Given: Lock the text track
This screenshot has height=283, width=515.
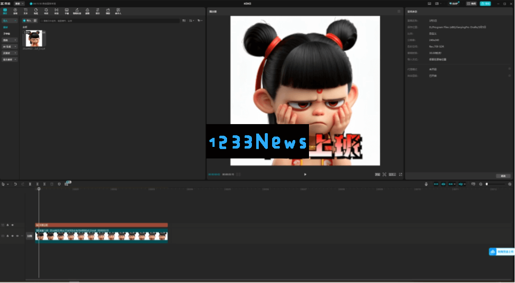Looking at the screenshot, I should click(x=8, y=225).
